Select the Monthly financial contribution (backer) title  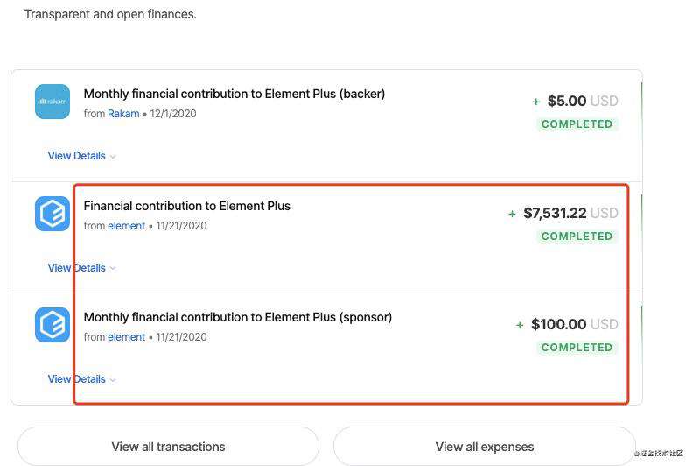pos(234,94)
